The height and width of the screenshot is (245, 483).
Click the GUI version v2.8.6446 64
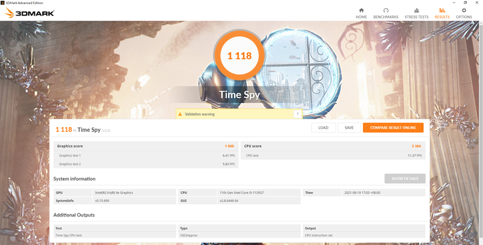point(229,201)
